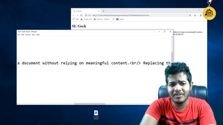Bookmark this page with the star icon

point(190,15)
